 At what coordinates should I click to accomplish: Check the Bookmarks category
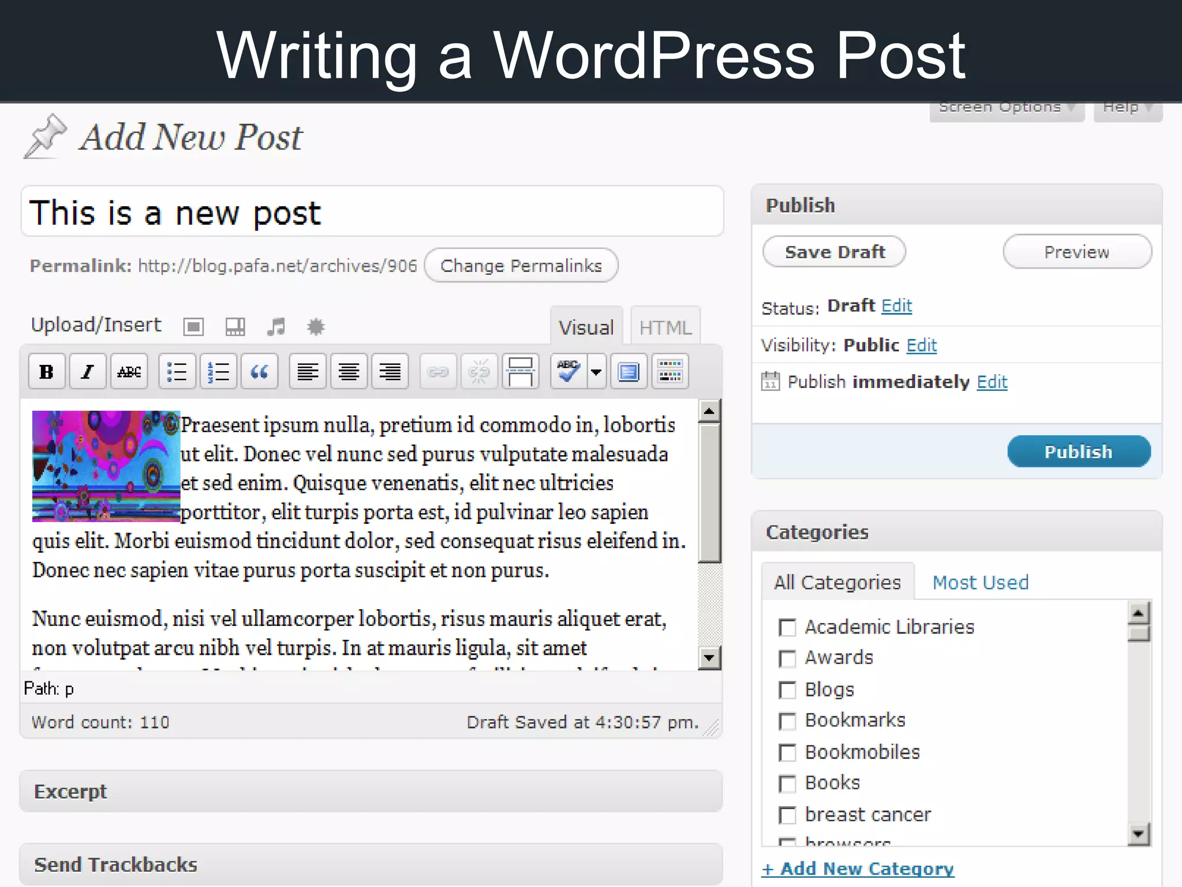(787, 721)
